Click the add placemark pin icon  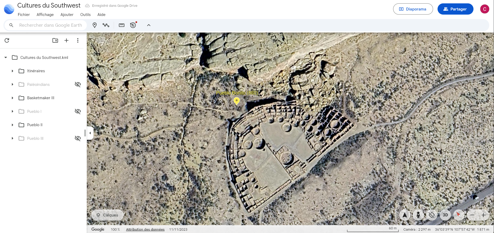(95, 25)
